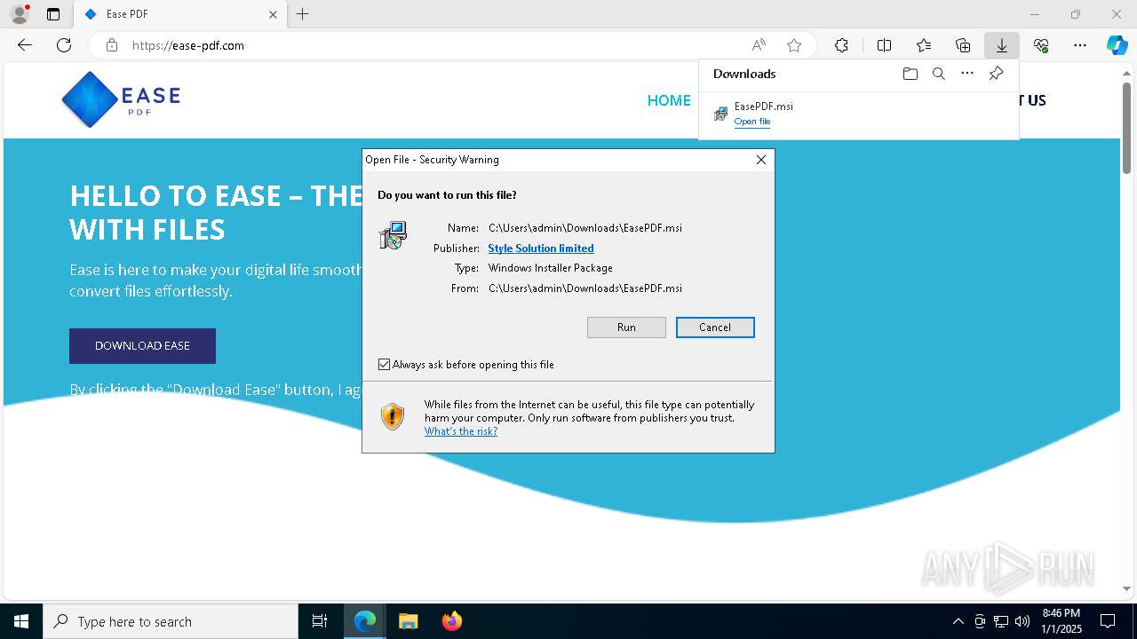Toggle Read aloud icon in address bar
This screenshot has height=639, width=1137.
pos(759,45)
